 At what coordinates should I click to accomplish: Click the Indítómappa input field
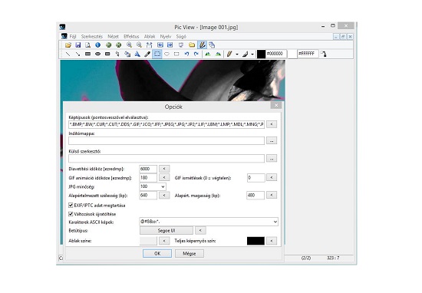[x=166, y=140]
